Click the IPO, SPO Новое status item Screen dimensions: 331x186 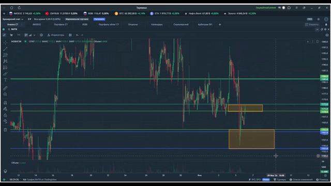pyautogui.click(x=259, y=180)
